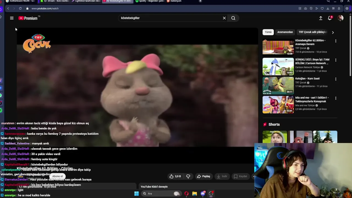This screenshot has width=352, height=198.
Task: Click the Paylaş share button
Action: [x=204, y=176]
